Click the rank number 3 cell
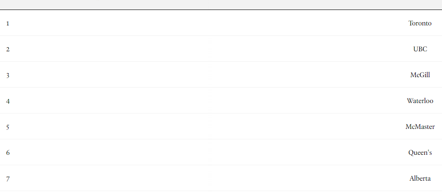Image resolution: width=442 pixels, height=192 pixels. 8,75
